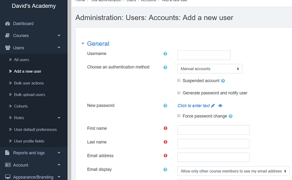Click the General section heading

click(98, 44)
